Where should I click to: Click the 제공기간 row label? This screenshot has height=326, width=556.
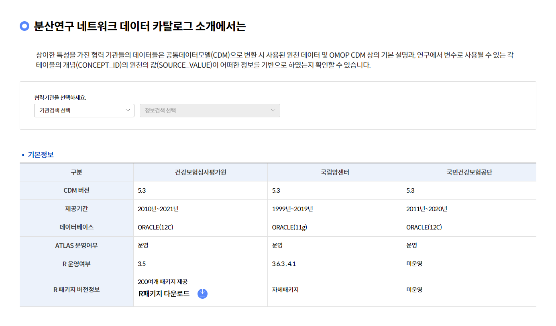(76, 209)
